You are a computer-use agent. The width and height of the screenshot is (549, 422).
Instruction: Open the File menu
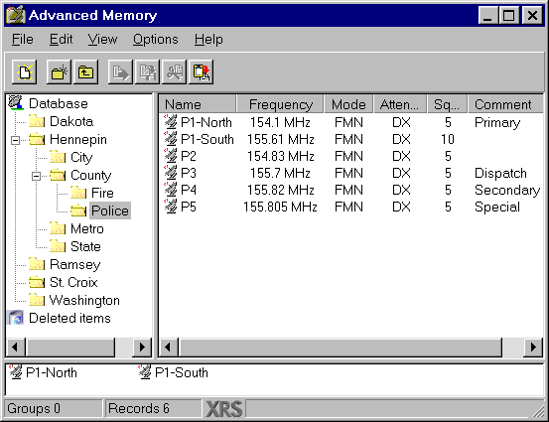pyautogui.click(x=23, y=40)
